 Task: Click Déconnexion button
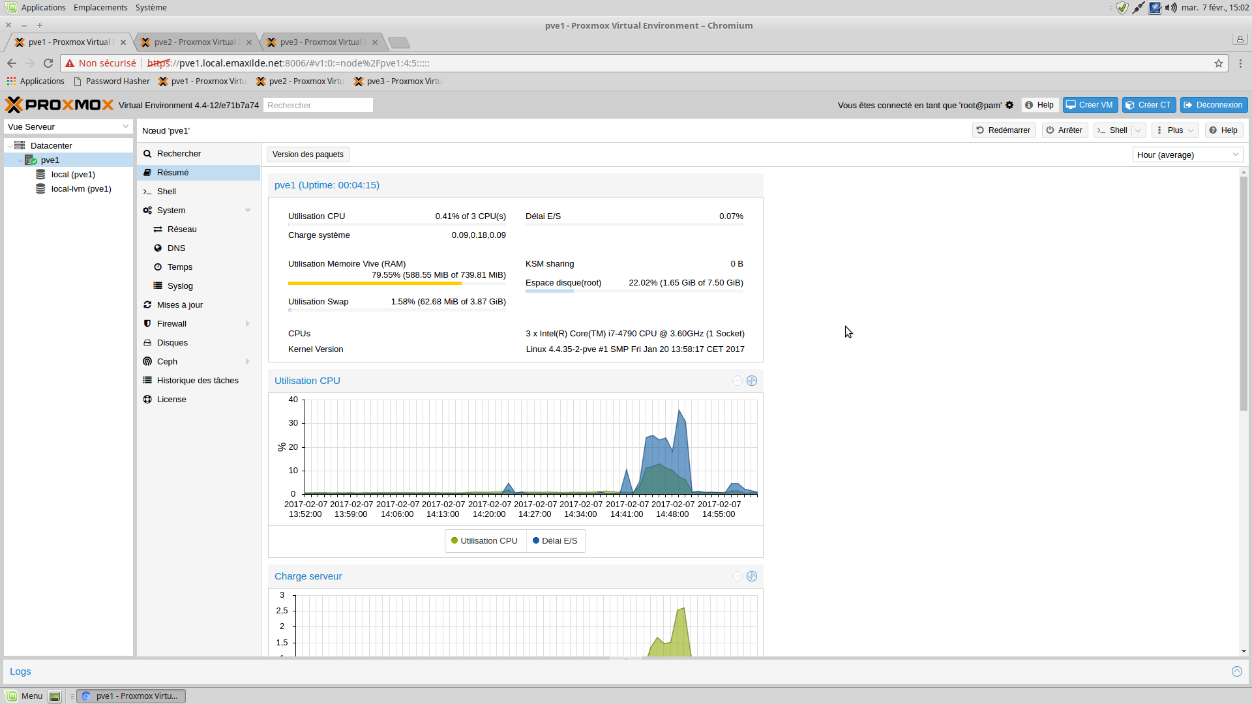1214,105
